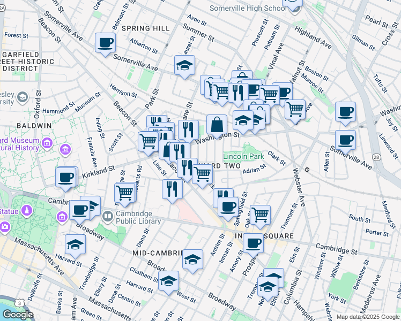Click the Pearl St street label

(x=377, y=21)
